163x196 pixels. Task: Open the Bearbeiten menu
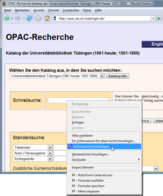(22, 10)
